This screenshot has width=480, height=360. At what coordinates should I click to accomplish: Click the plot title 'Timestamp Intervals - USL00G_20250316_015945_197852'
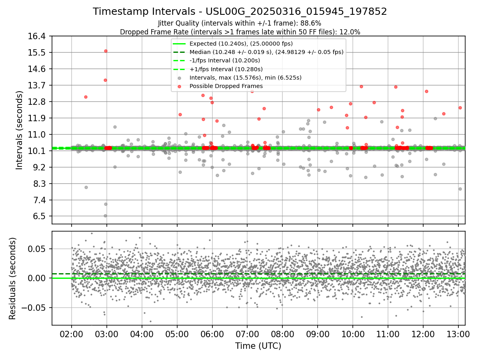(240, 12)
